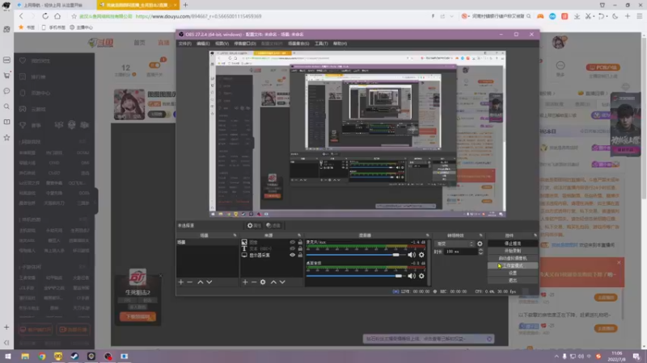Open the Mic/Aux audio settings gear
The width and height of the screenshot is (647, 363).
pos(421,255)
